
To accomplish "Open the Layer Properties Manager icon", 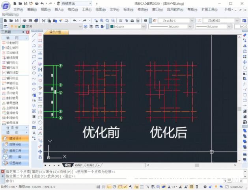I will [x=6, y=26].
